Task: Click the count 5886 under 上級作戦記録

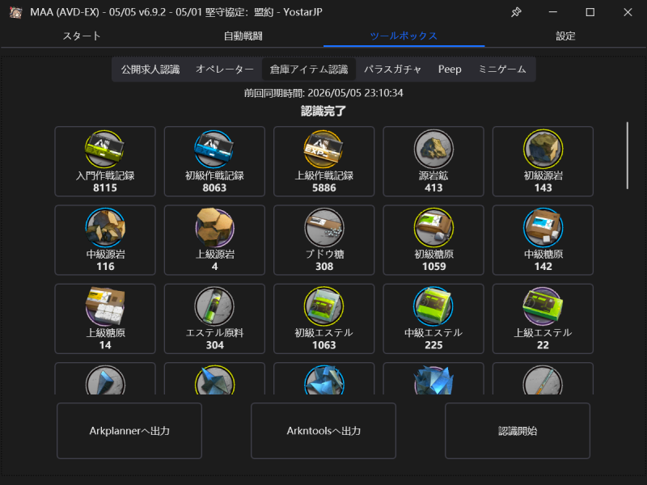Action: pyautogui.click(x=324, y=188)
